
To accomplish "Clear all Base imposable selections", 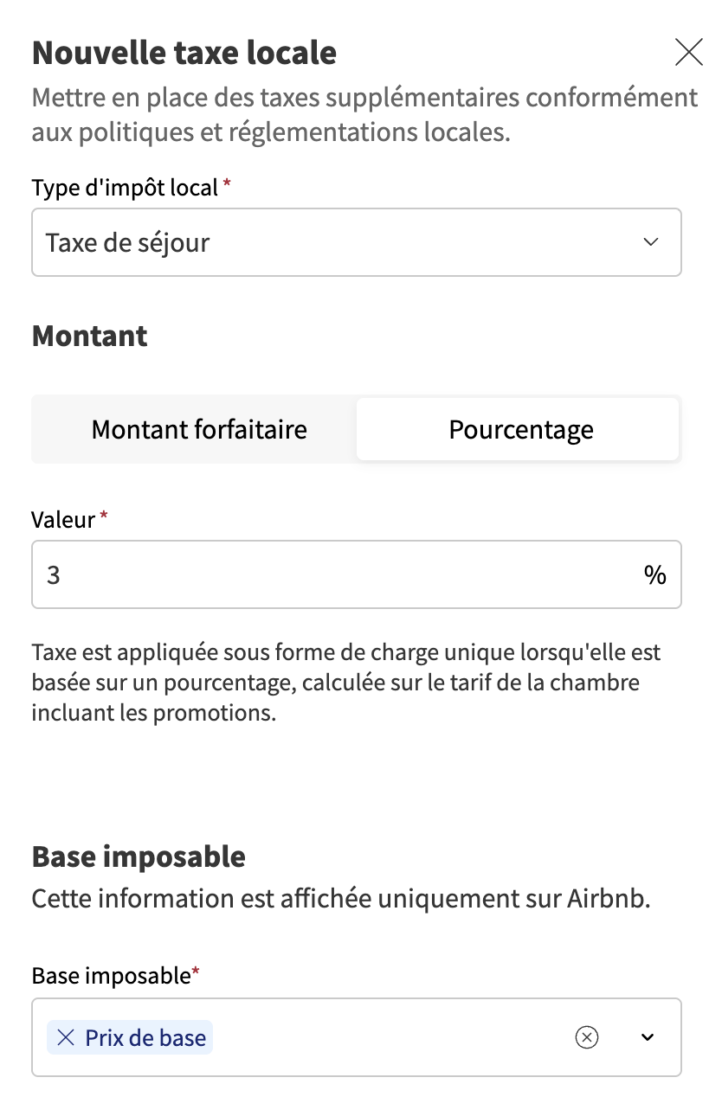I will [587, 1037].
